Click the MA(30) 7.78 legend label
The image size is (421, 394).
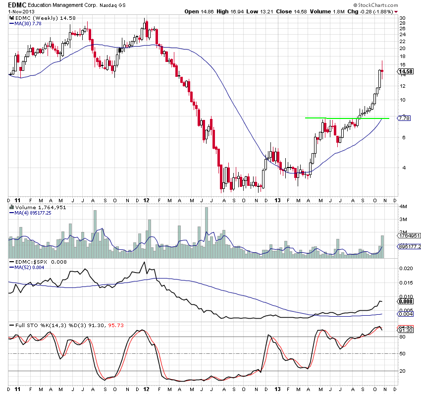pyautogui.click(x=25, y=24)
